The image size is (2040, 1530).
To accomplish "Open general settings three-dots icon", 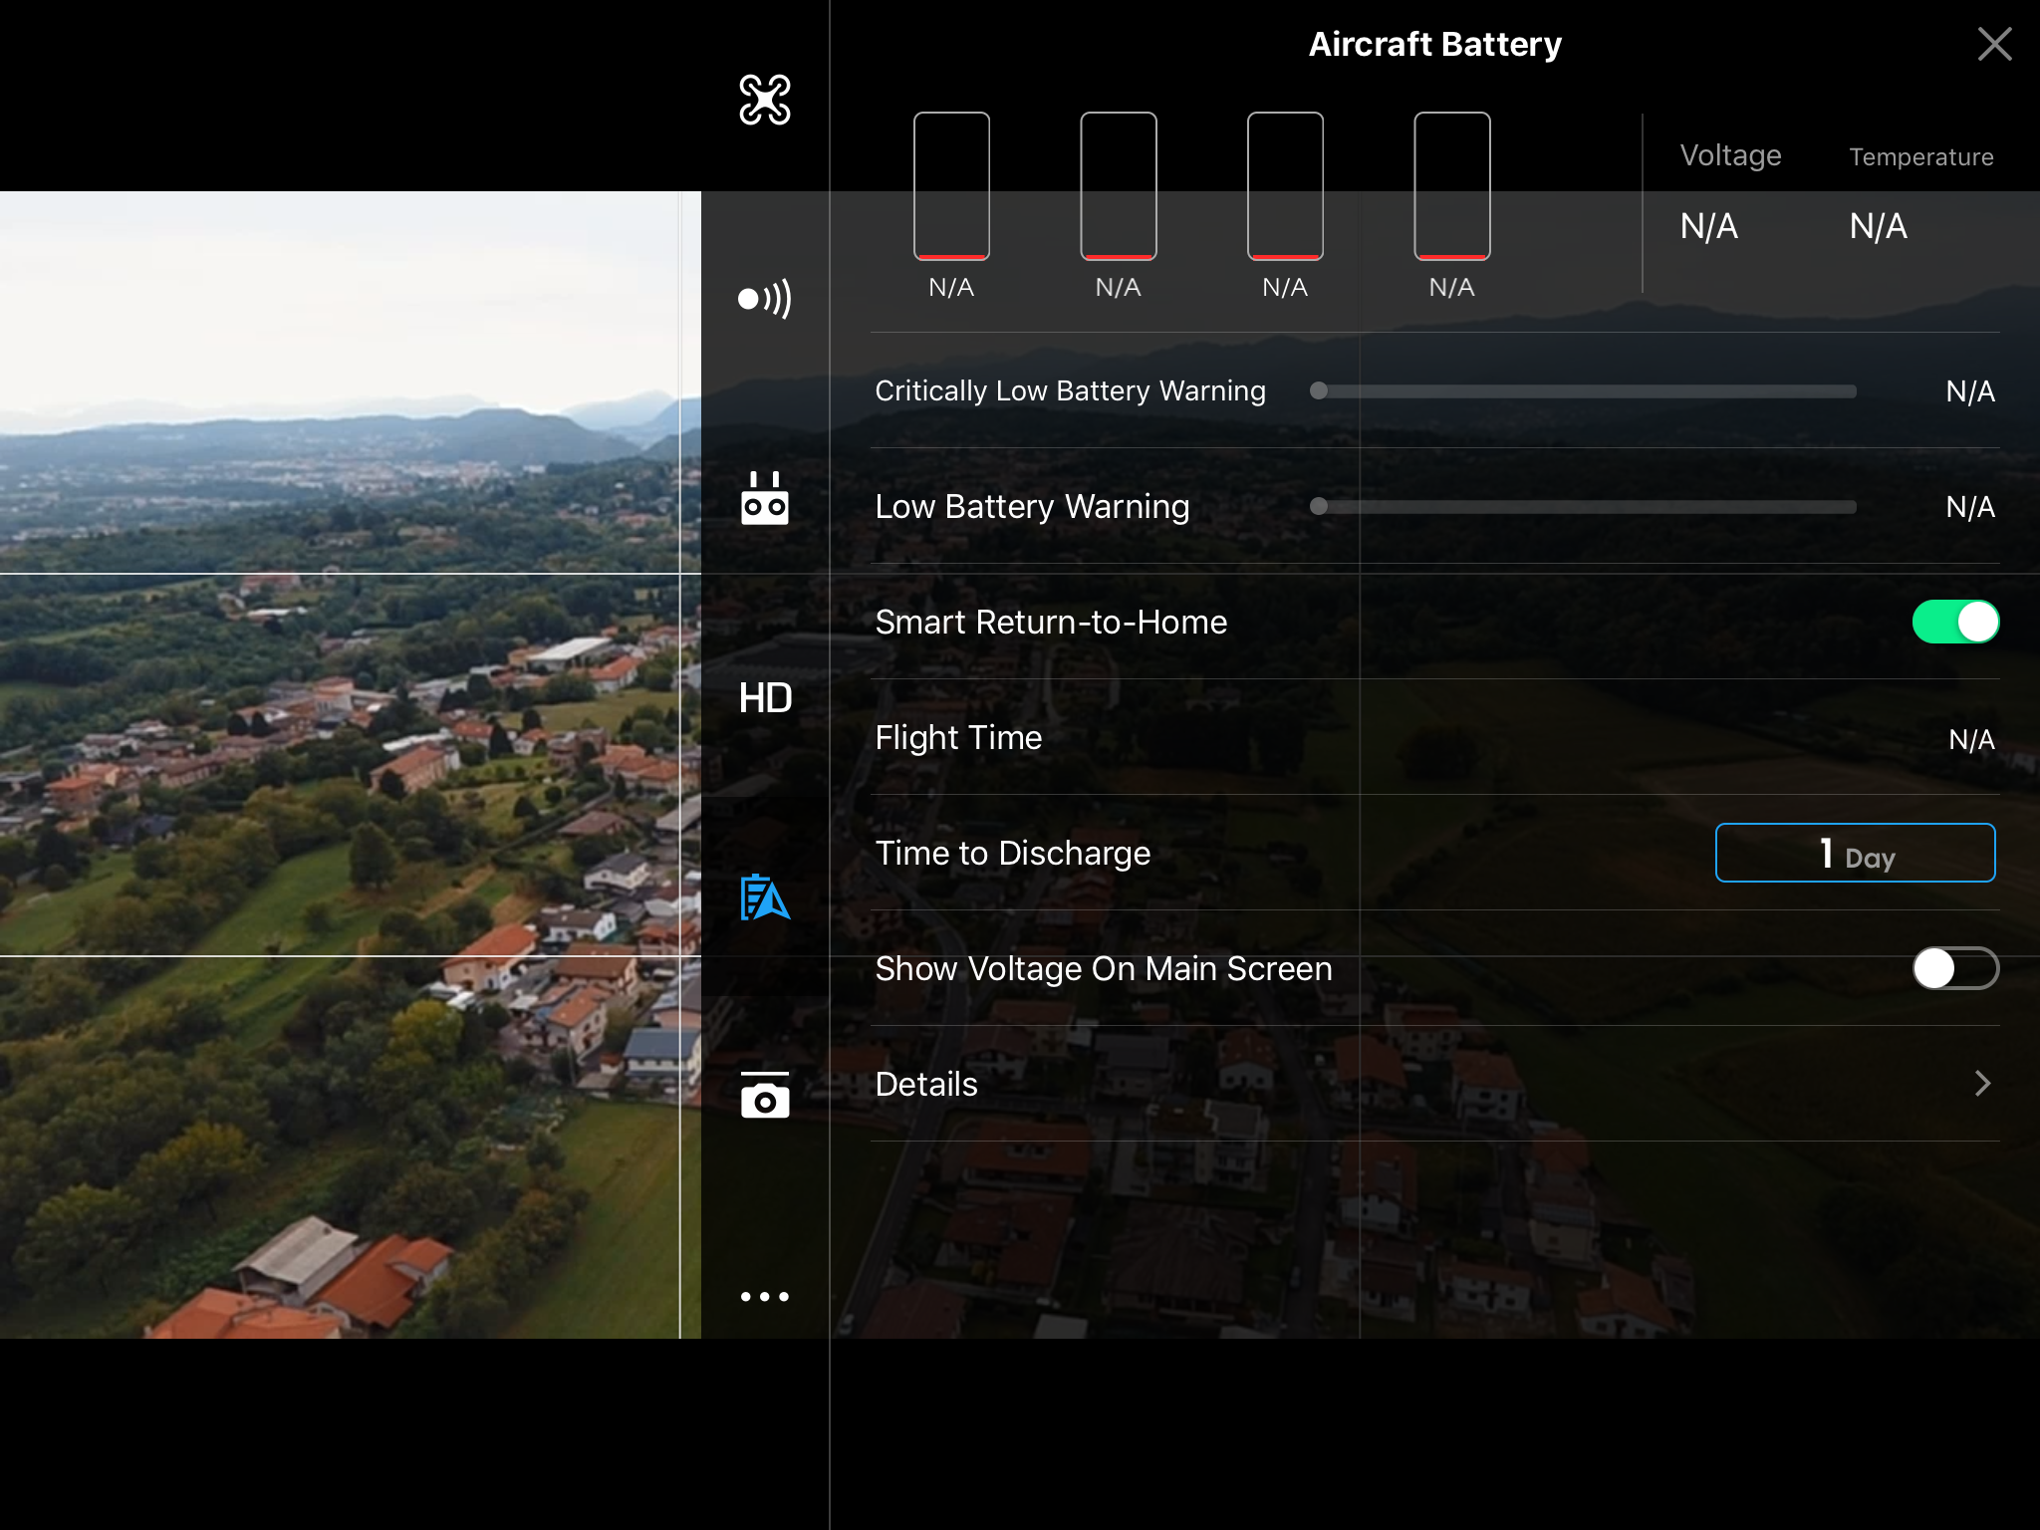I will (x=764, y=1296).
